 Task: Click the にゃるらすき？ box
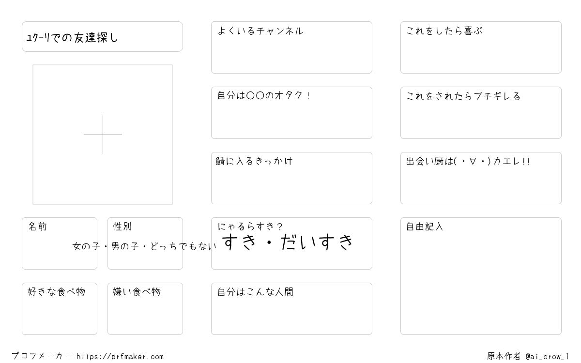[291, 243]
